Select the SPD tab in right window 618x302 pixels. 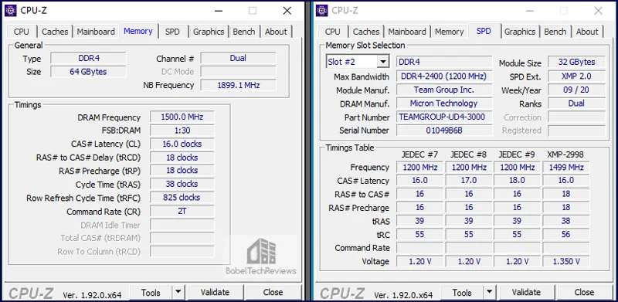484,31
